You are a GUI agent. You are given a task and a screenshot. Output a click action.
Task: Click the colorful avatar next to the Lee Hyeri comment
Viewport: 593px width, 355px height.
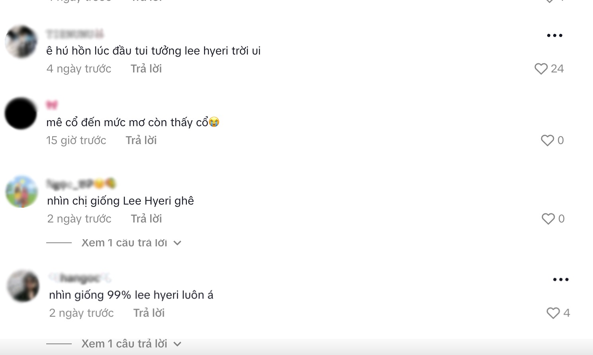click(x=21, y=191)
